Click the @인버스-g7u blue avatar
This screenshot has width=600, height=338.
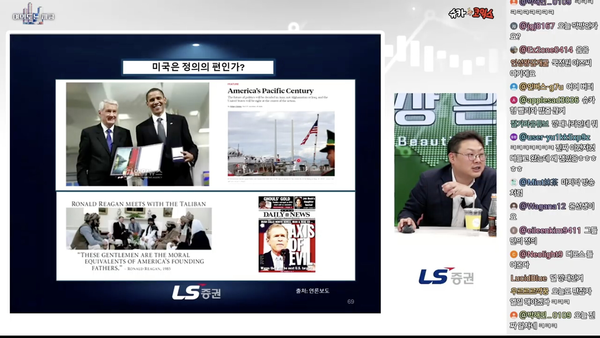click(513, 87)
